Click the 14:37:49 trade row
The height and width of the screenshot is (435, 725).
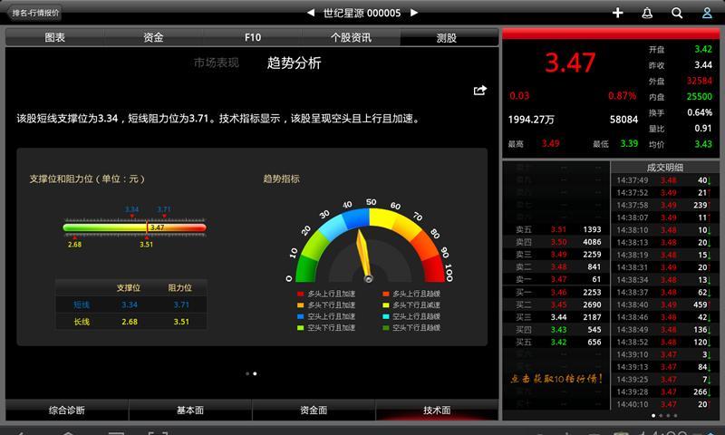(665, 179)
